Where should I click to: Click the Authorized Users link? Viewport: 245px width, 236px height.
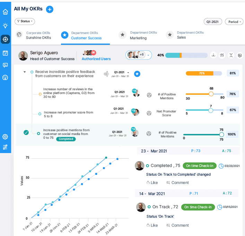point(96,59)
